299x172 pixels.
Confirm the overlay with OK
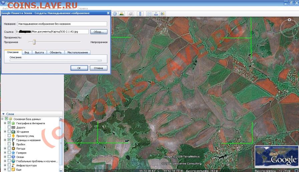coord(79,68)
